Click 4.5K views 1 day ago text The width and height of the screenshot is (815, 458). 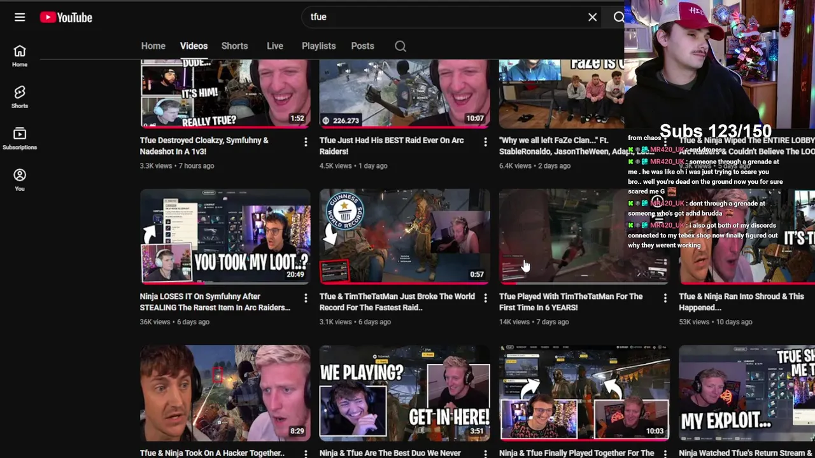pos(353,165)
